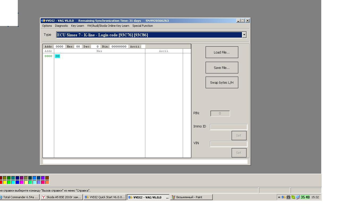
Task: Open the Special Function menu
Action: point(143,26)
